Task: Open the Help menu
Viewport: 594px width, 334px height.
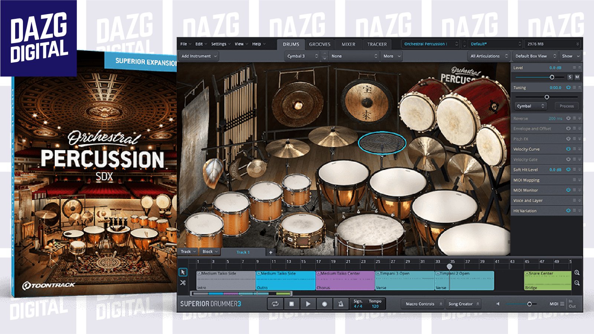Action: coord(259,44)
